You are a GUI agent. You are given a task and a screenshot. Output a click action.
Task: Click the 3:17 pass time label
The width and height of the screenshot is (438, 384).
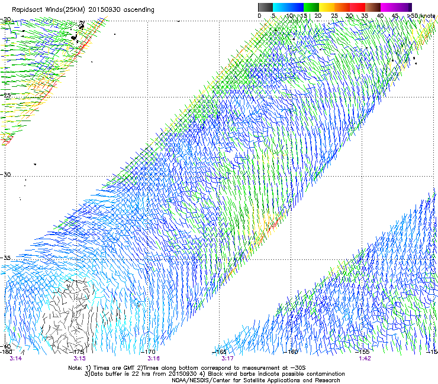click(x=227, y=359)
